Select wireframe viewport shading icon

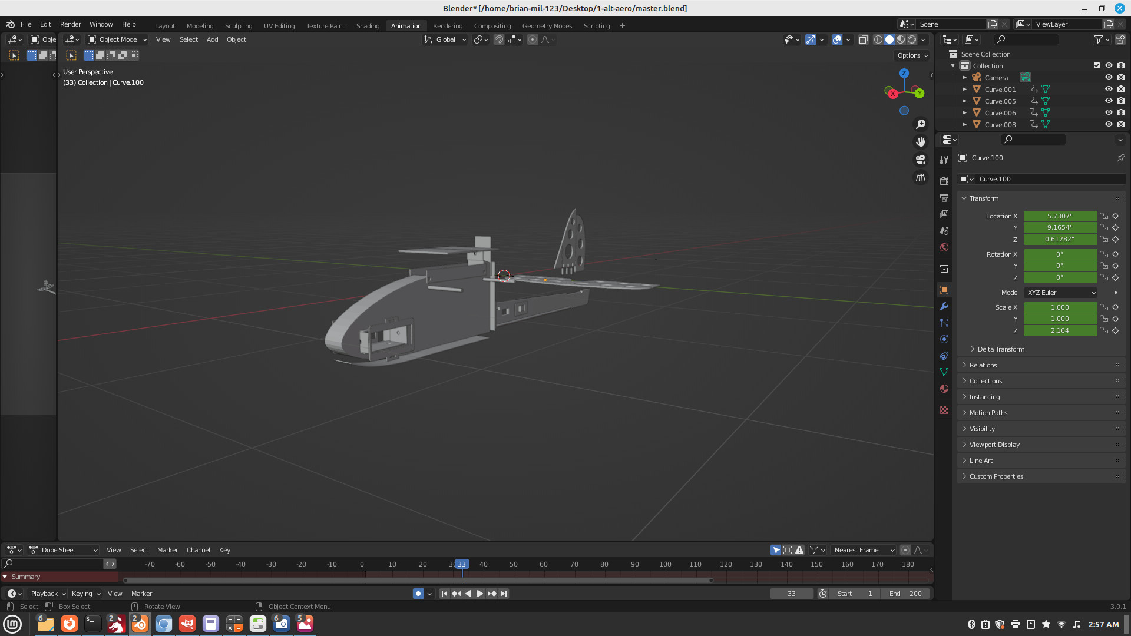coord(878,39)
